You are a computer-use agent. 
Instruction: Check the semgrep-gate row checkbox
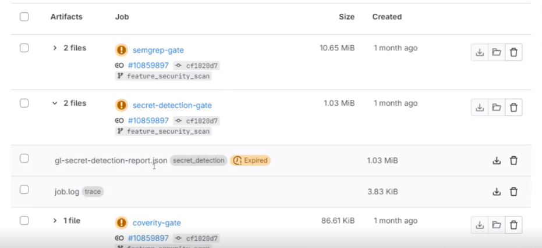point(24,48)
